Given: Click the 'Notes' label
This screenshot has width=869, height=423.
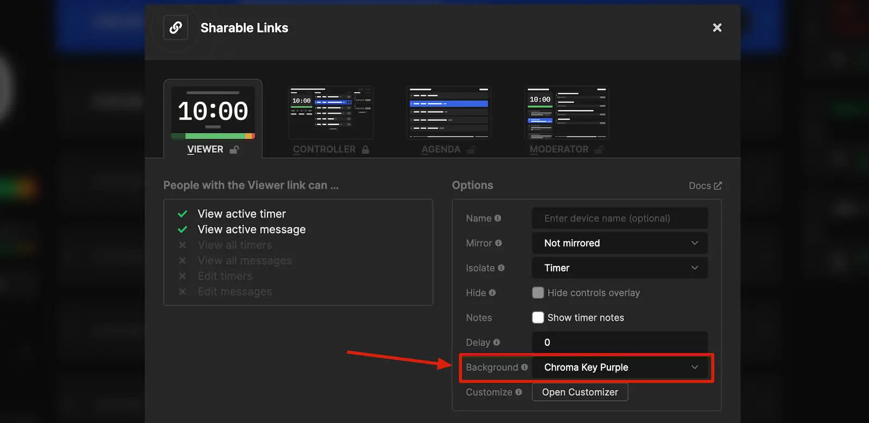Looking at the screenshot, I should click(x=479, y=318).
